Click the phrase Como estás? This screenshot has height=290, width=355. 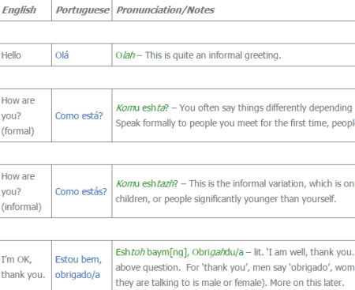81,191
